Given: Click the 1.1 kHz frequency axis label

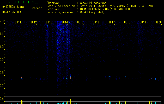Looking at the screenshot, I should (2, 34).
